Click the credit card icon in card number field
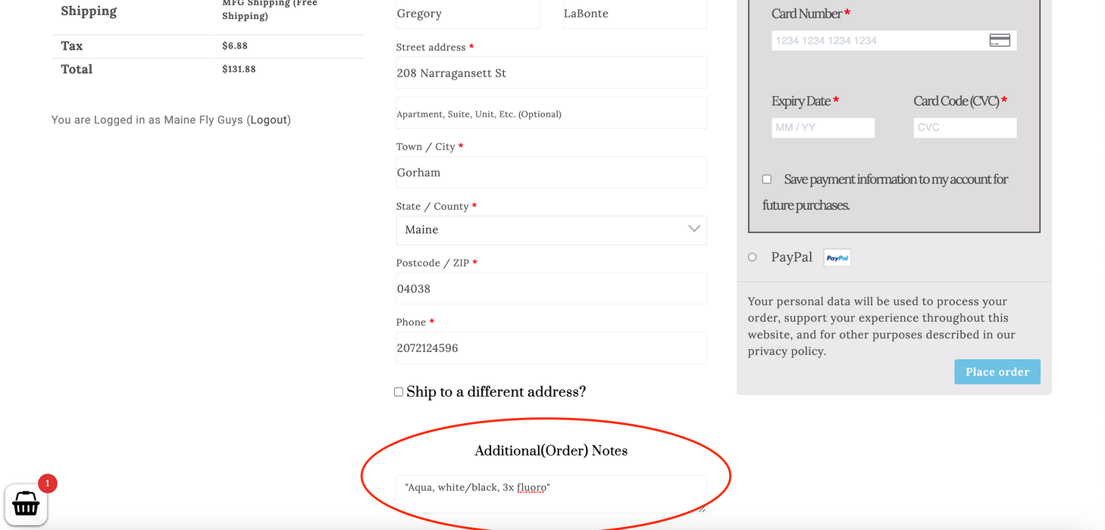1105x530 pixels. click(x=1000, y=41)
